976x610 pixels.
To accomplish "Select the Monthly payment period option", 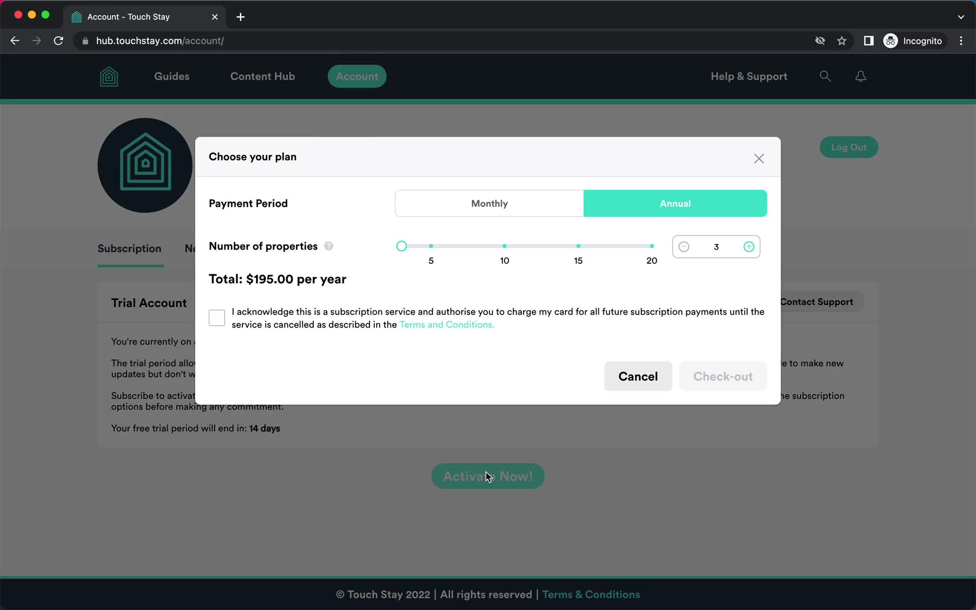I will [x=489, y=203].
